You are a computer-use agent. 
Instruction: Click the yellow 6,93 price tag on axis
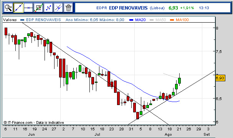click(220, 78)
